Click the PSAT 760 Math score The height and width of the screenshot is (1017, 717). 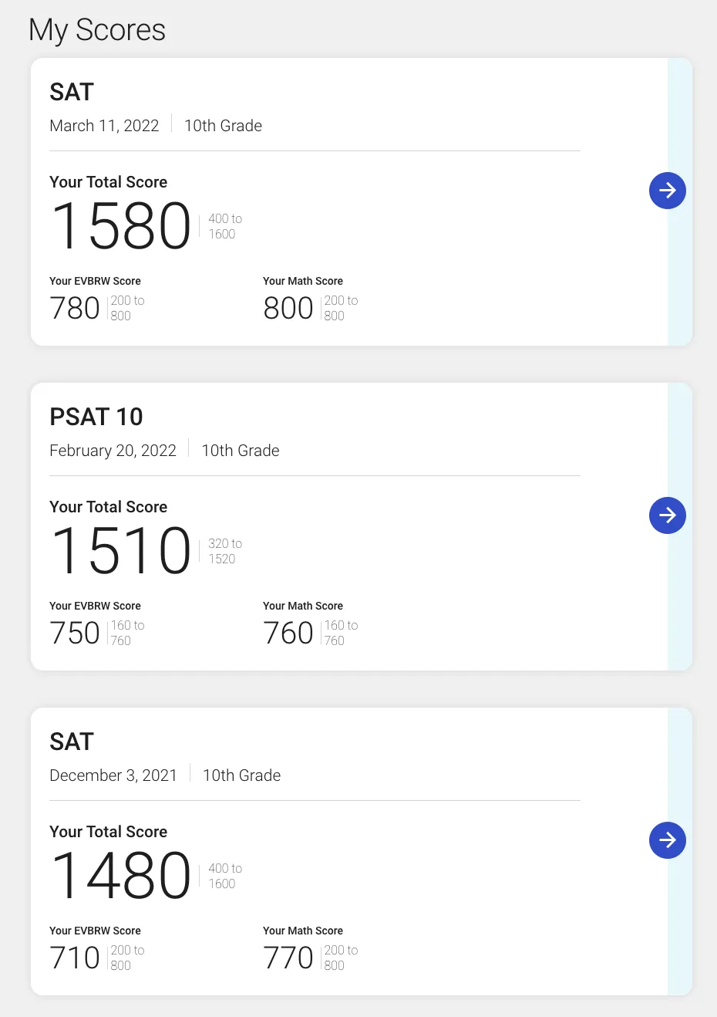click(288, 634)
